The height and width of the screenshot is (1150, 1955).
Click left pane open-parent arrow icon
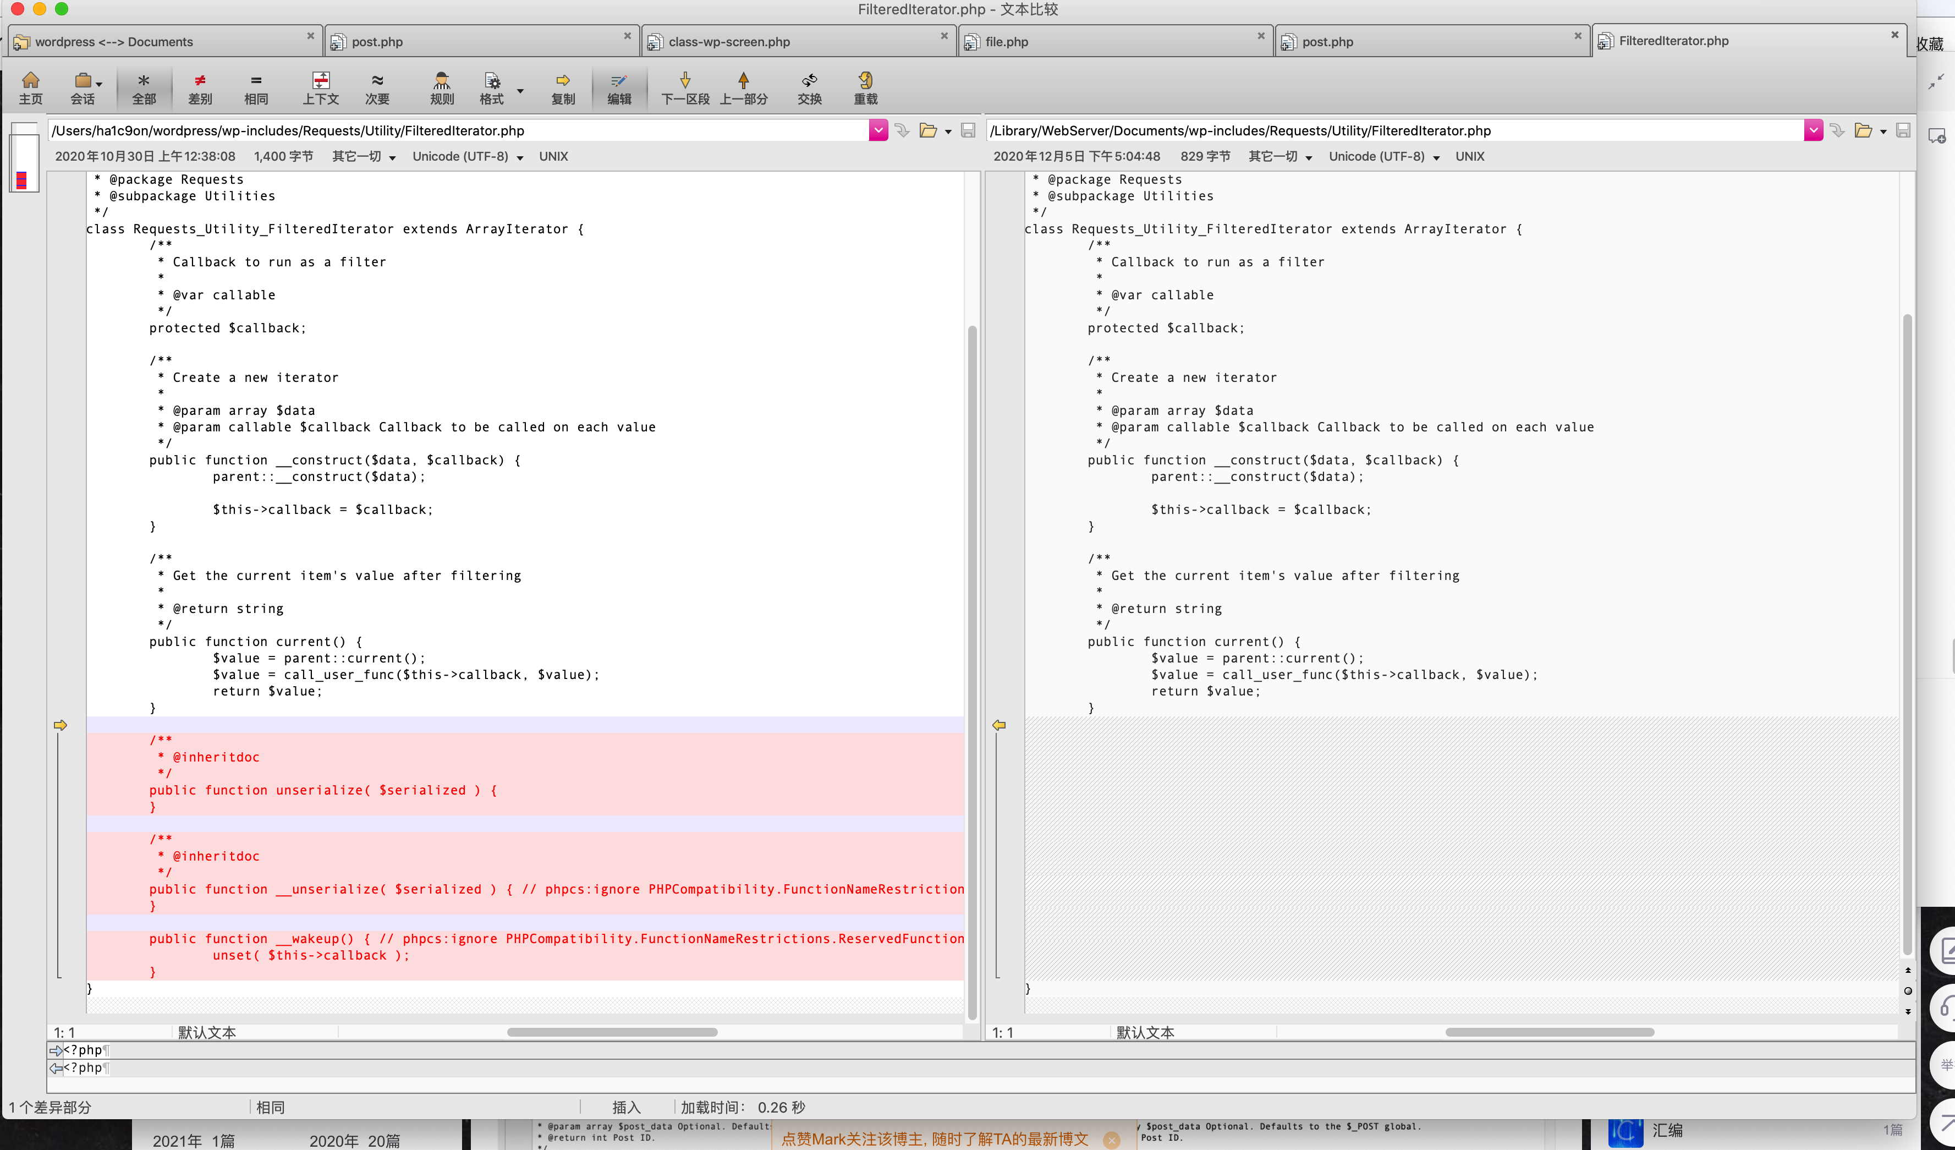902,130
